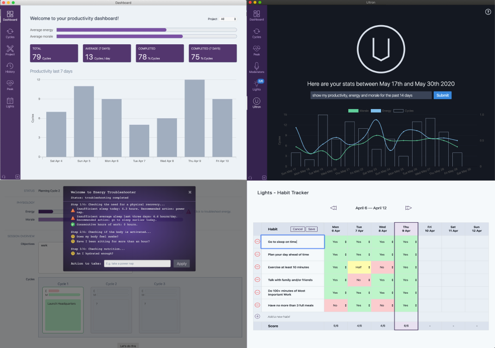Click the TOTAL 79 Cycles card
The height and width of the screenshot is (348, 495).
coord(54,53)
